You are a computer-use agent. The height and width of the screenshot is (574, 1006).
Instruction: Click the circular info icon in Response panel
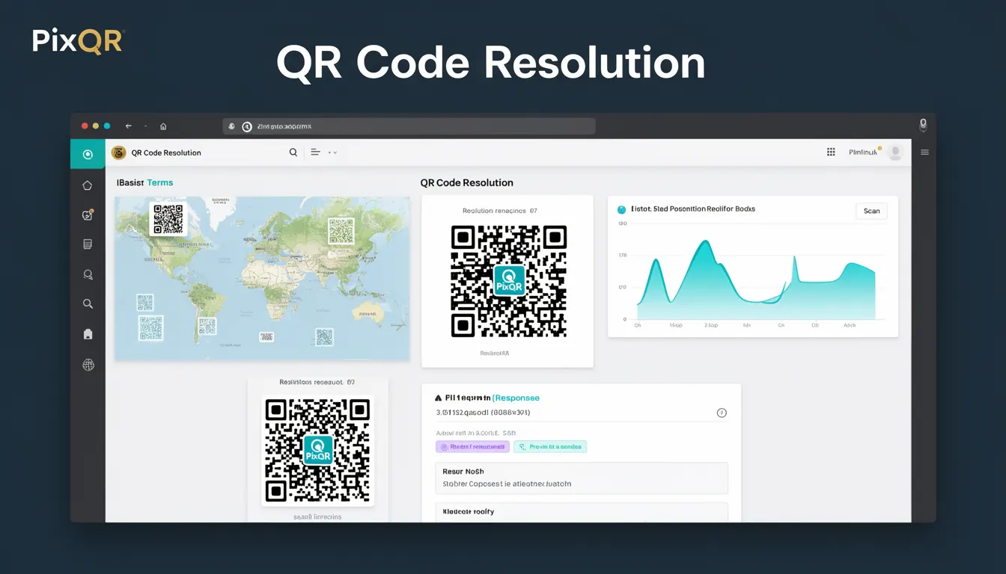pyautogui.click(x=722, y=413)
